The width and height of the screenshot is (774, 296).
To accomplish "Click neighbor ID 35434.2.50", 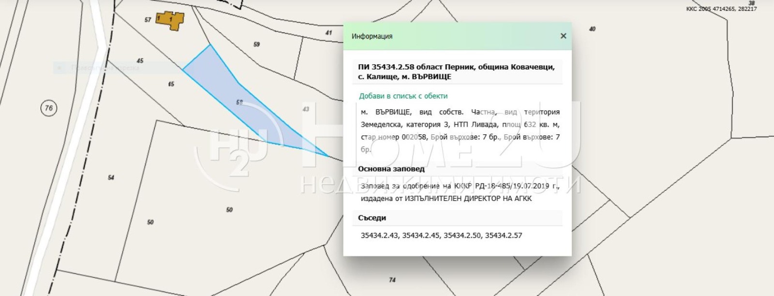I will coord(462,236).
